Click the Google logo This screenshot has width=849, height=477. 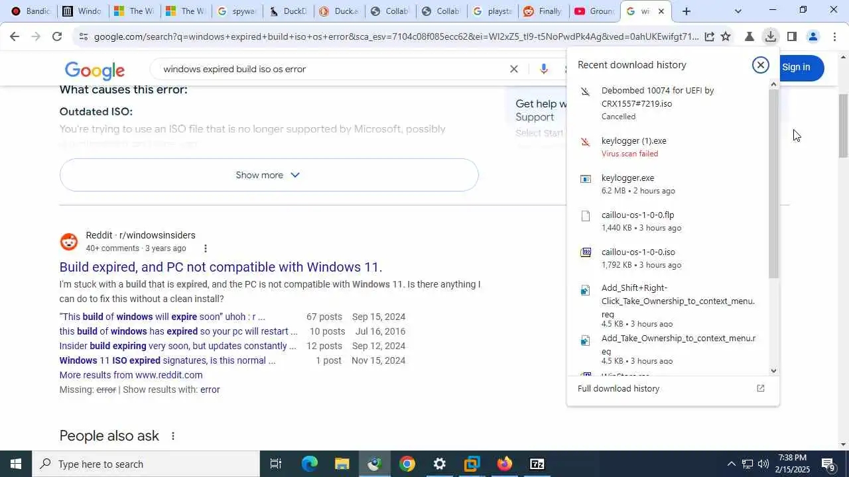pyautogui.click(x=95, y=70)
